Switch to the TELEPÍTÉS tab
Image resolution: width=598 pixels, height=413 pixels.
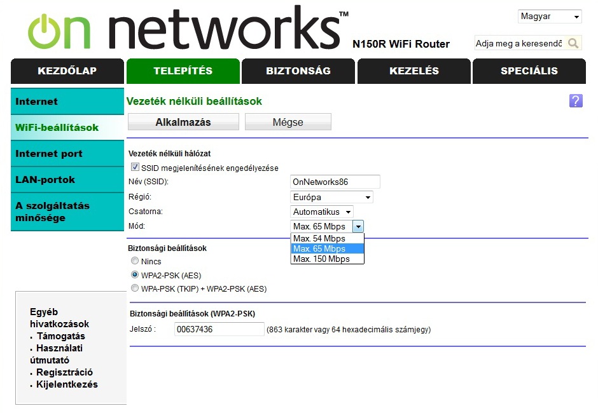tap(183, 71)
